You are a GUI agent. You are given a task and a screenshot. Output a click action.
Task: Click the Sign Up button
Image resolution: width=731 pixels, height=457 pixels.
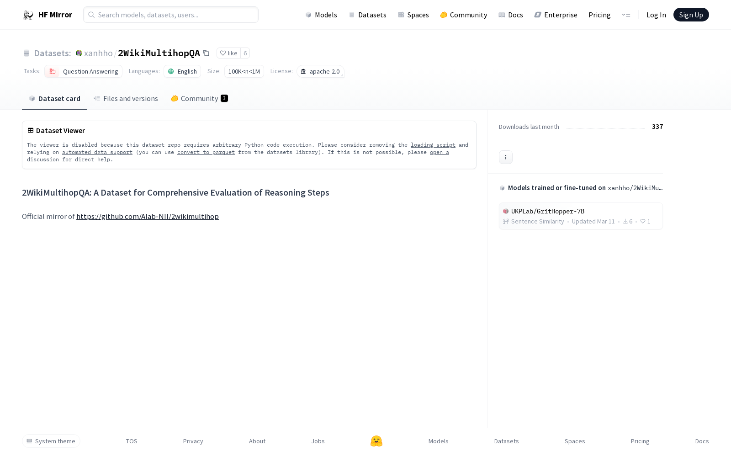click(691, 15)
